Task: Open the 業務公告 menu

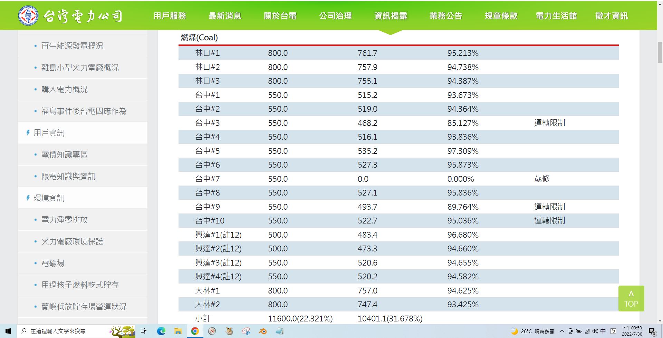Action: coord(446,16)
